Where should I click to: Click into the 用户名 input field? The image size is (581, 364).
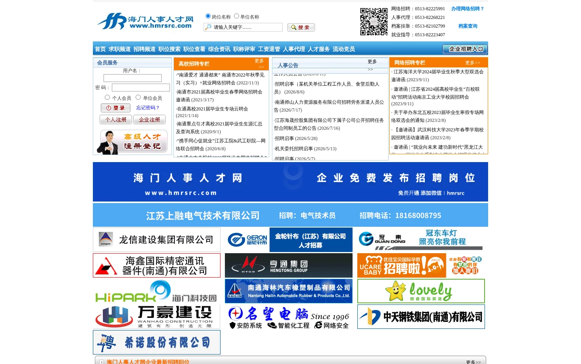132,78
